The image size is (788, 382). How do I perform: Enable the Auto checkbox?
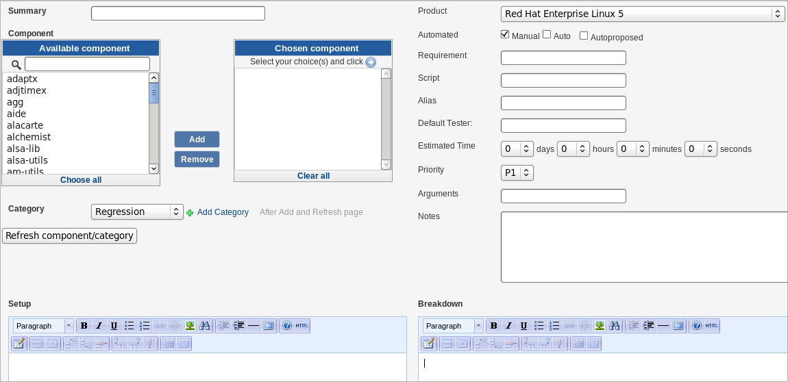[547, 35]
